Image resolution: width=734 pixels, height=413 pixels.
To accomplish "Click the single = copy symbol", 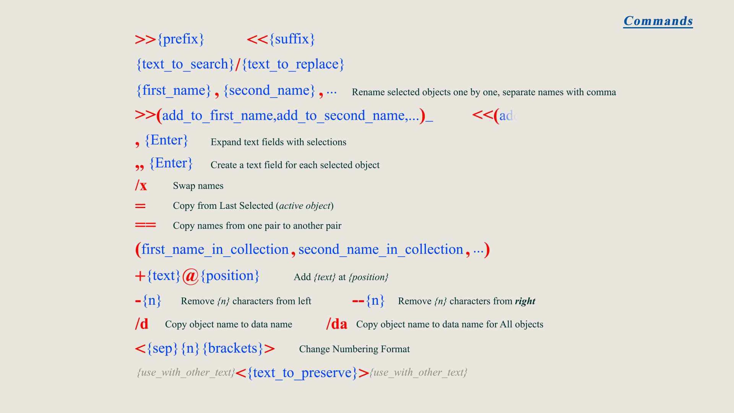I will pyautogui.click(x=140, y=206).
